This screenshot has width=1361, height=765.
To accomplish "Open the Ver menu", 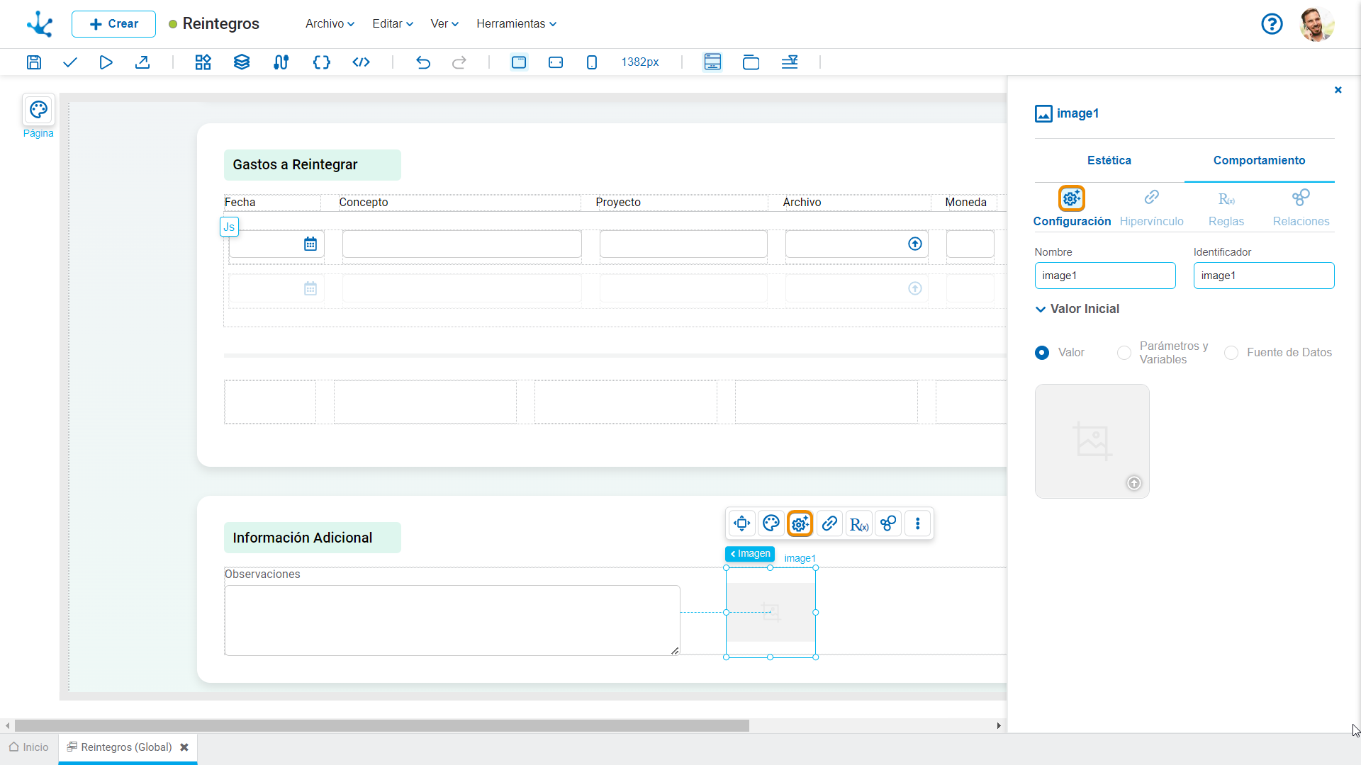I will pyautogui.click(x=444, y=24).
